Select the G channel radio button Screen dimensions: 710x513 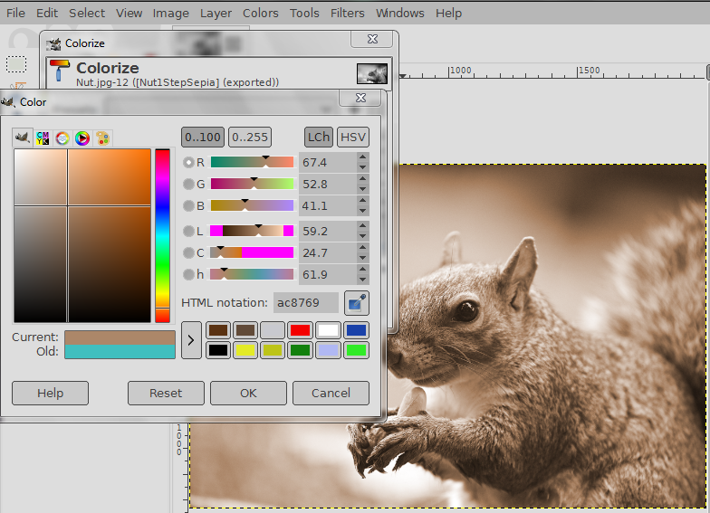[x=189, y=185]
